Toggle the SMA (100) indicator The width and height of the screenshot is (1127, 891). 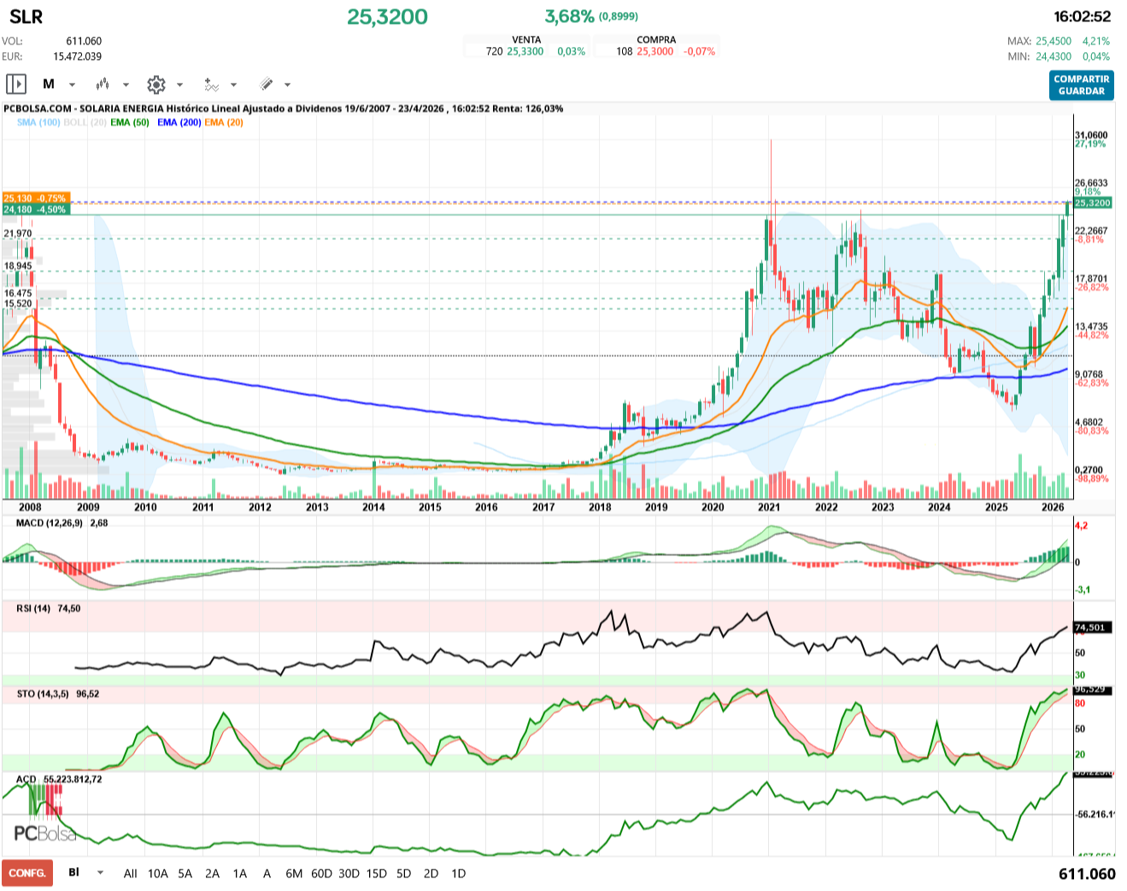(38, 122)
